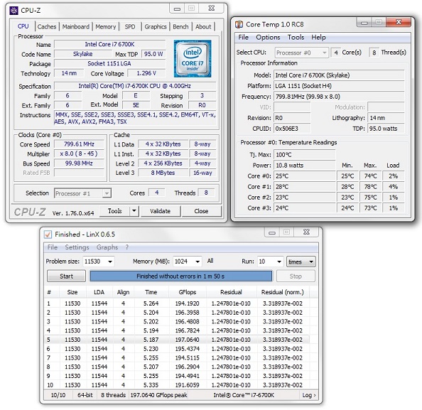Image resolution: width=422 pixels, height=410 pixels.
Task: Select LinX result row 1 with 194.1920 GFlops
Action: point(177,303)
